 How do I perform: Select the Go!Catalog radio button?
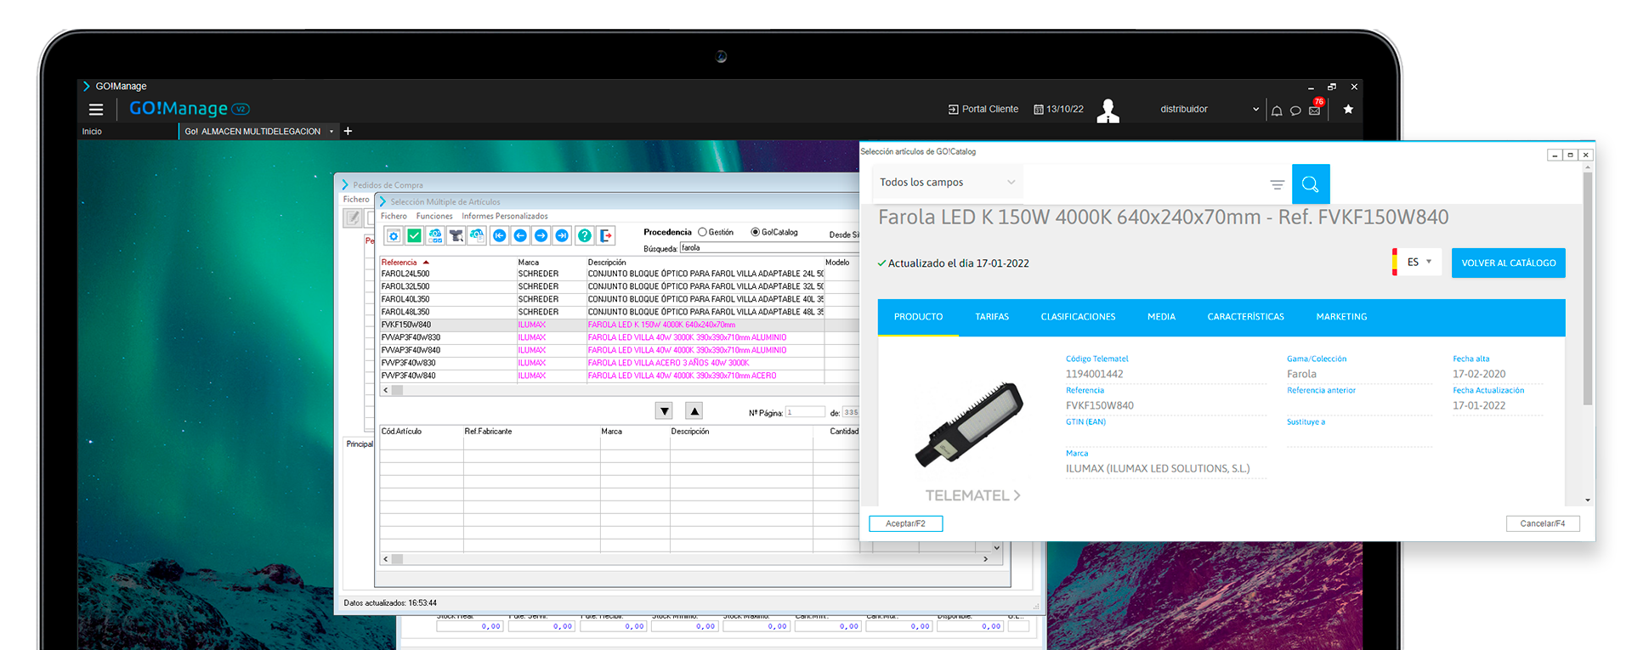point(755,232)
